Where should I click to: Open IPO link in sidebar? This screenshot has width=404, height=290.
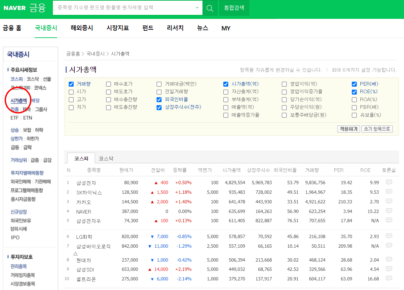[15, 237]
